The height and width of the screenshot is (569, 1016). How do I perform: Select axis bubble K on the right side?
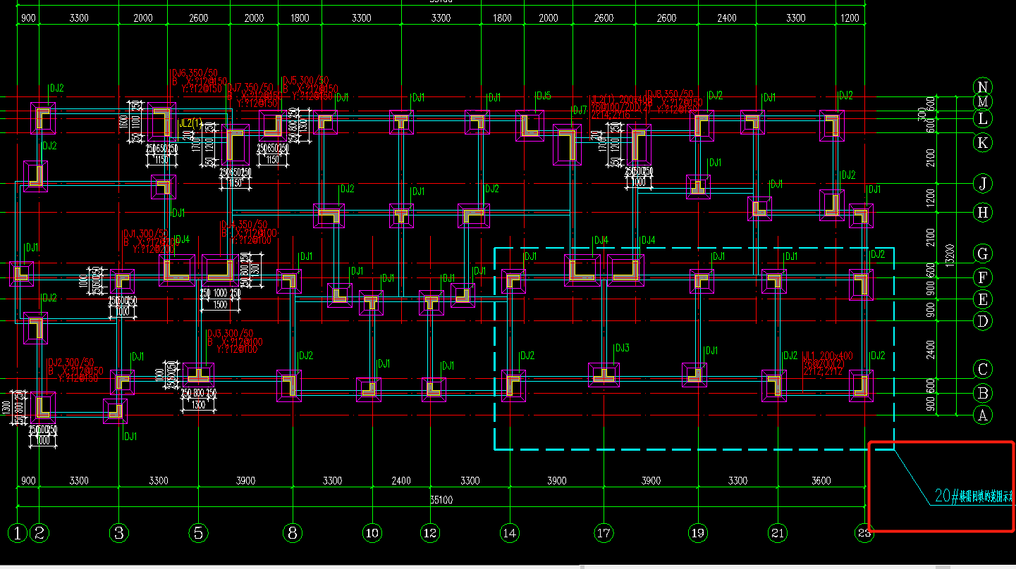click(982, 143)
